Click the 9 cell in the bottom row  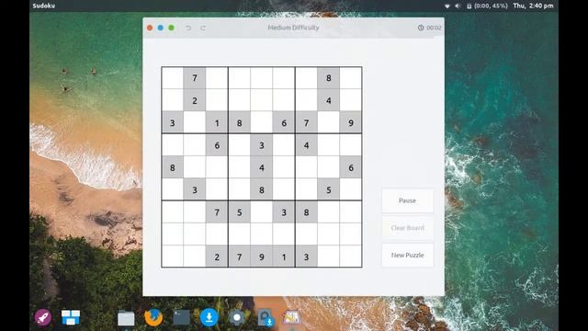pos(261,257)
